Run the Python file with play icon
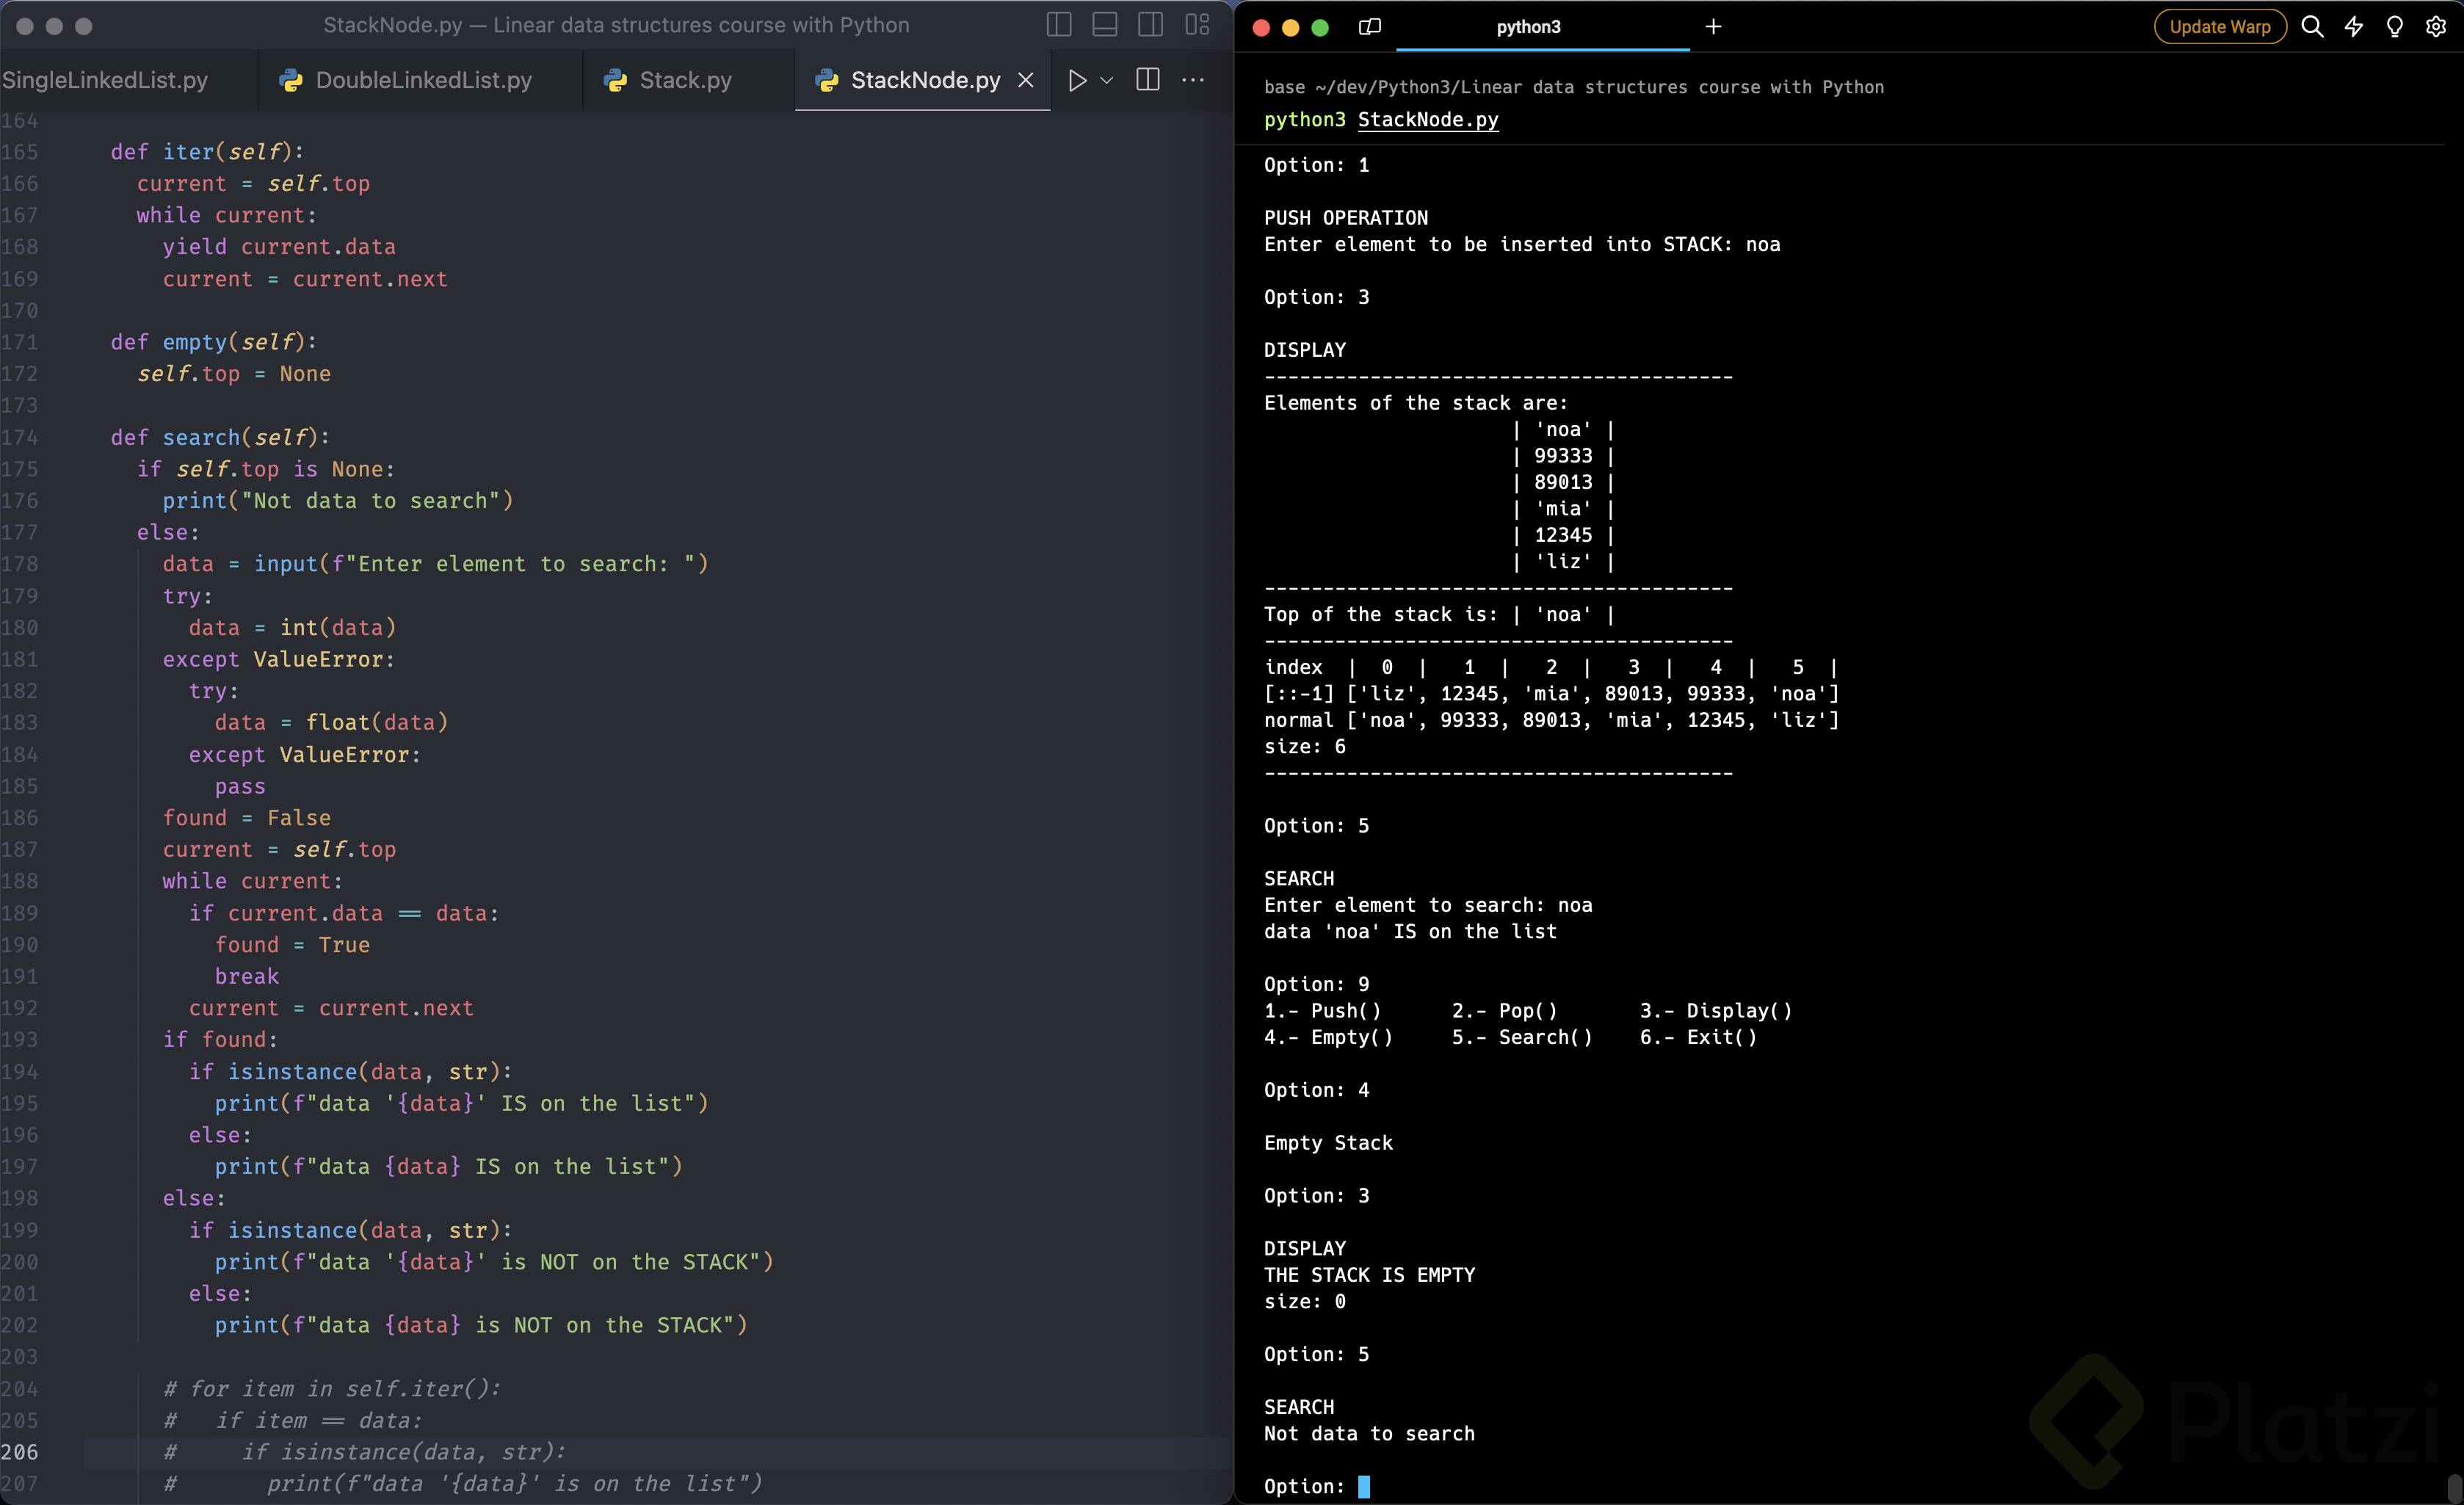 click(1077, 80)
